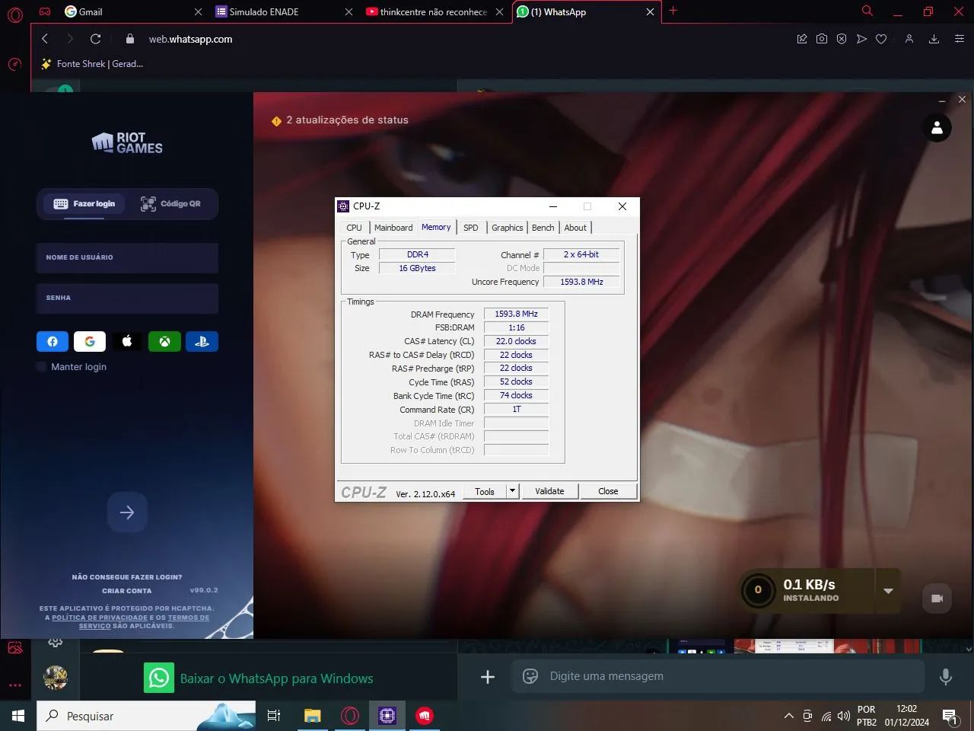Show hidden icons in the system tray

click(789, 716)
